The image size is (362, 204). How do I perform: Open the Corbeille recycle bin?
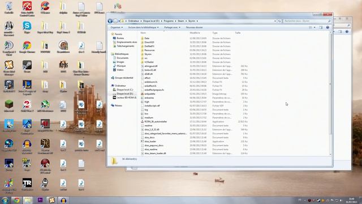tap(9, 7)
